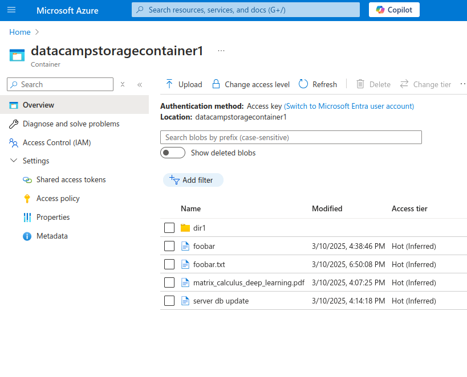467x377 pixels.
Task: Click the Copilot button
Action: 394,10
